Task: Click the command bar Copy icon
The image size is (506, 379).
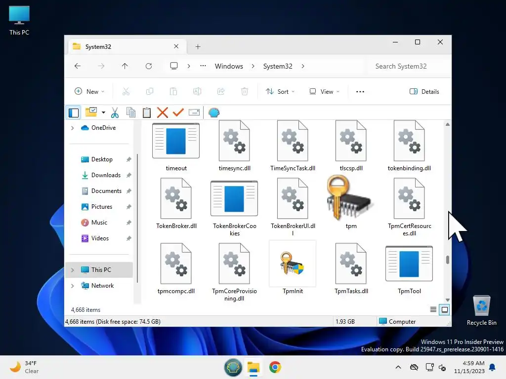Action: 149,91
